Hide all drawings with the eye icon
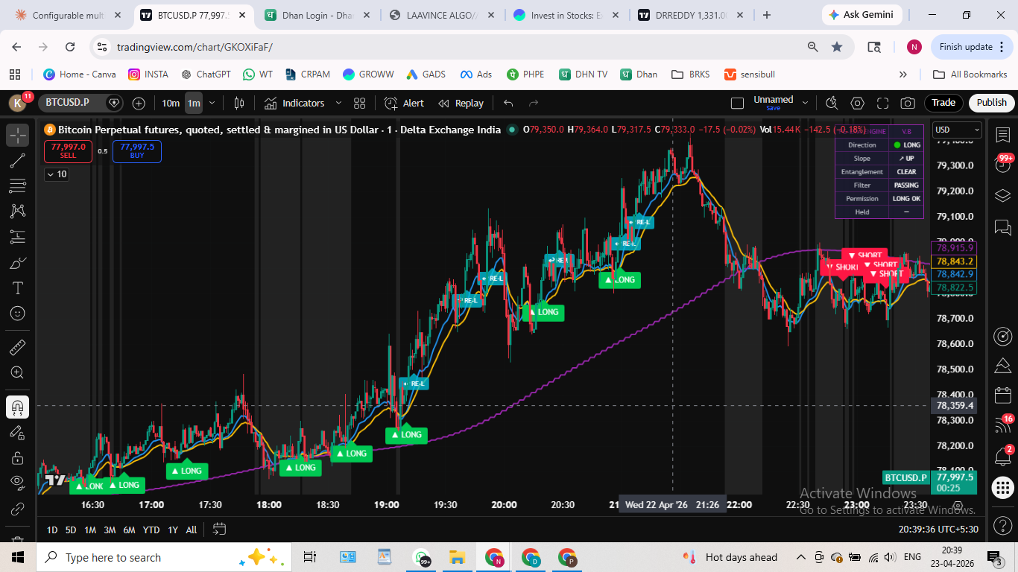Image resolution: width=1018 pixels, height=572 pixels. [x=18, y=483]
